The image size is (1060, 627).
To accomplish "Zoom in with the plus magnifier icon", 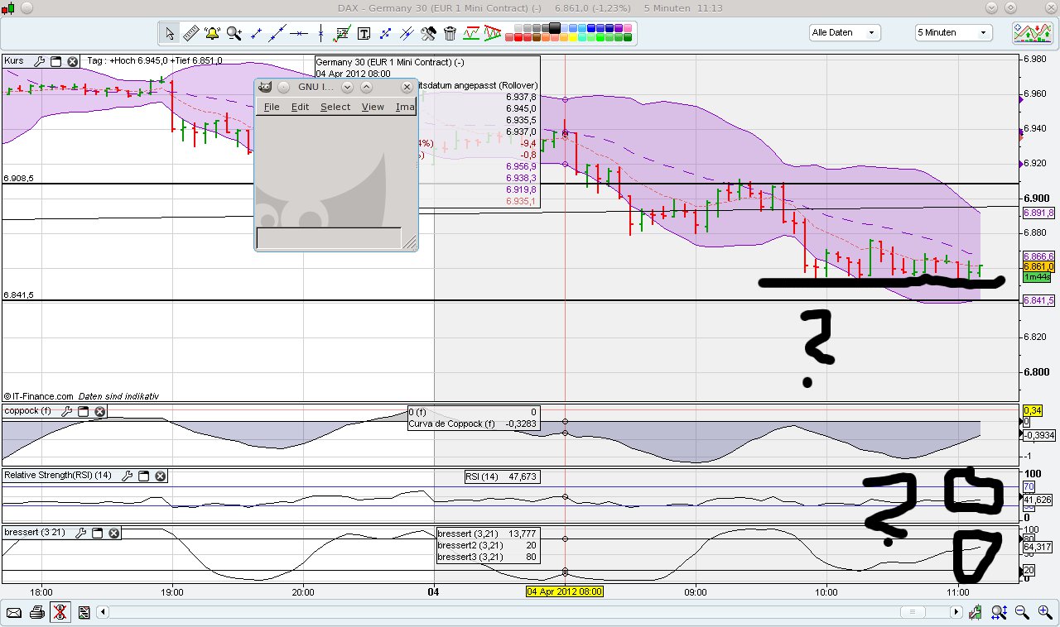I will (x=1043, y=612).
